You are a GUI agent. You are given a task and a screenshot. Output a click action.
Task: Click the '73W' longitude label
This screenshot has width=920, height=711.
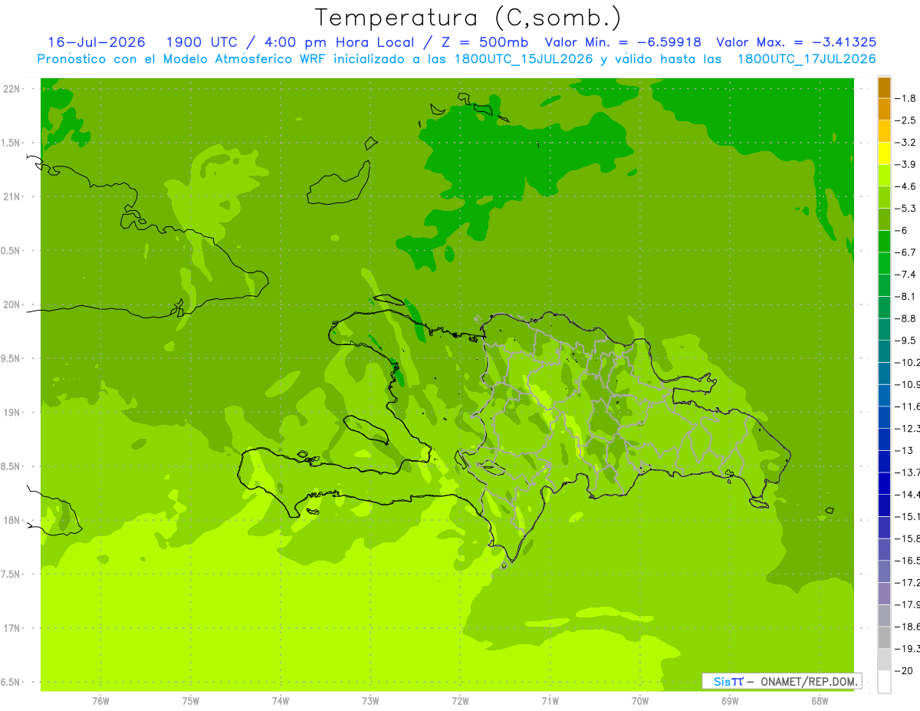[x=370, y=700]
